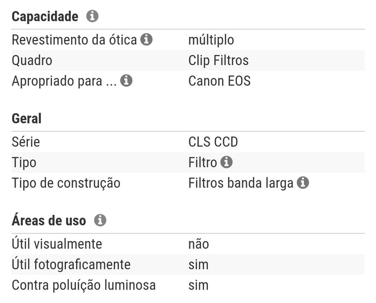The height and width of the screenshot is (303, 376).
Task: Click the info icon after Apropriado para ...
Action: [x=126, y=81]
